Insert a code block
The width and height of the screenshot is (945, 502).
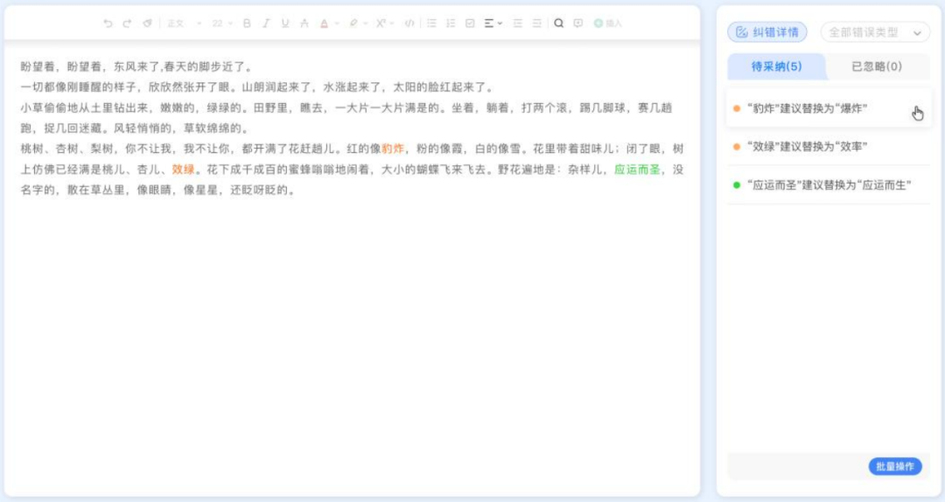click(409, 24)
